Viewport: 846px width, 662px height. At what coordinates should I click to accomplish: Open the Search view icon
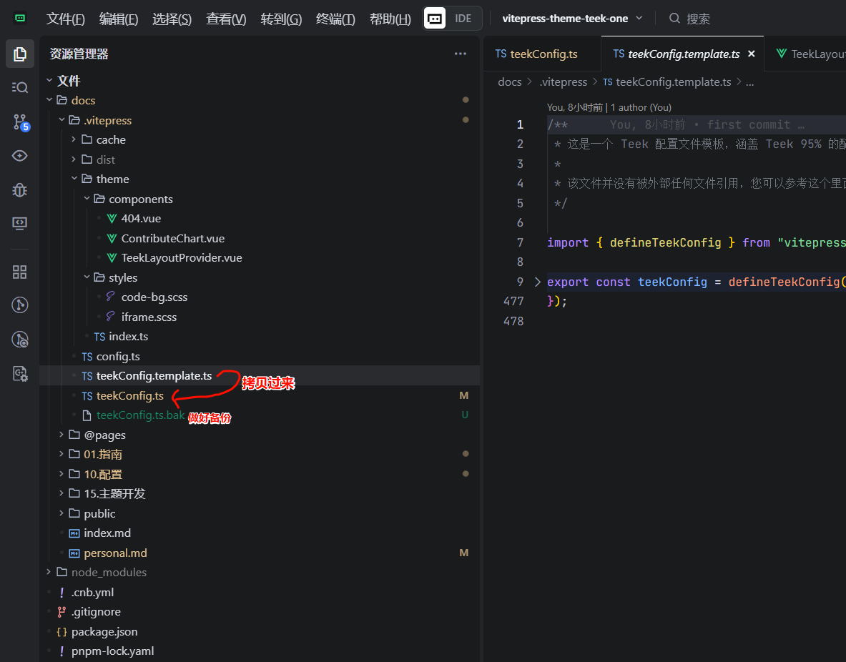20,87
